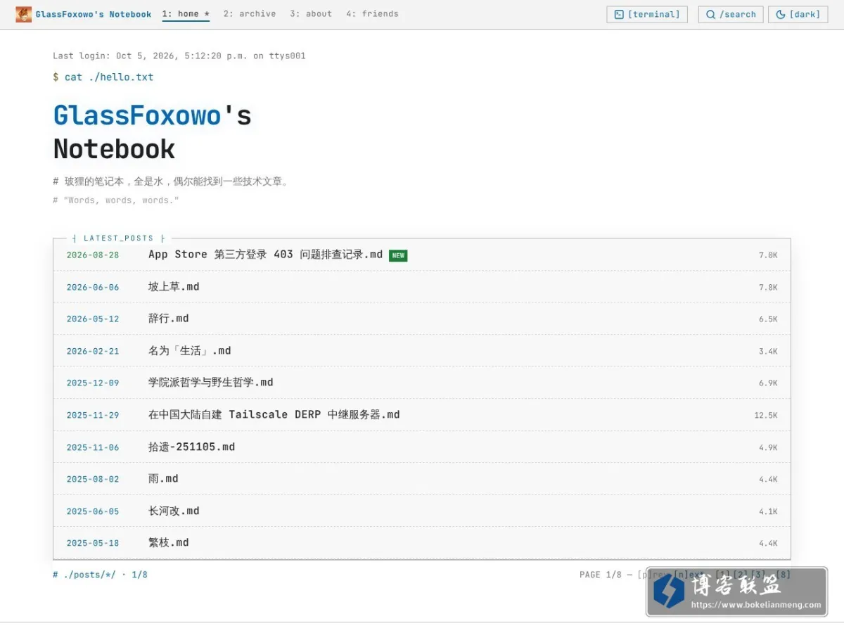The image size is (844, 633).
Task: Click the '$ cat ./hello.txt' command line
Action: tap(103, 77)
